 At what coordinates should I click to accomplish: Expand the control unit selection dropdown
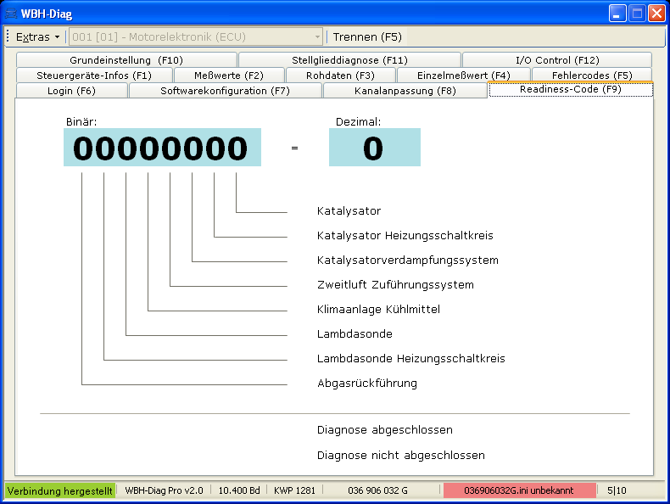click(x=317, y=37)
